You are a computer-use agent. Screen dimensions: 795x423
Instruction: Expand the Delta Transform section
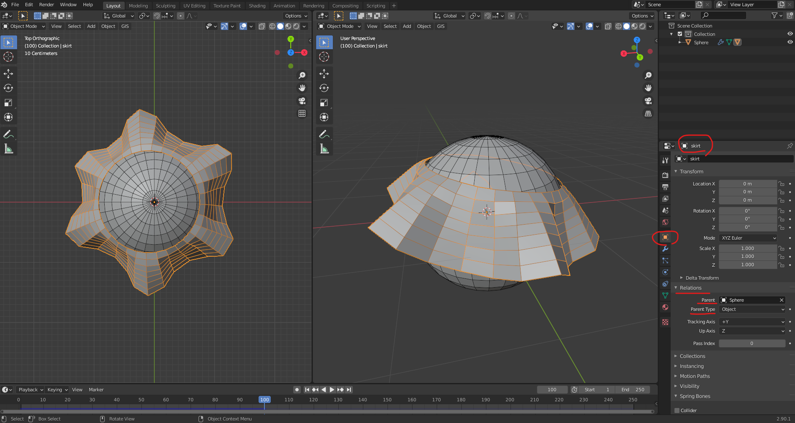pyautogui.click(x=702, y=278)
